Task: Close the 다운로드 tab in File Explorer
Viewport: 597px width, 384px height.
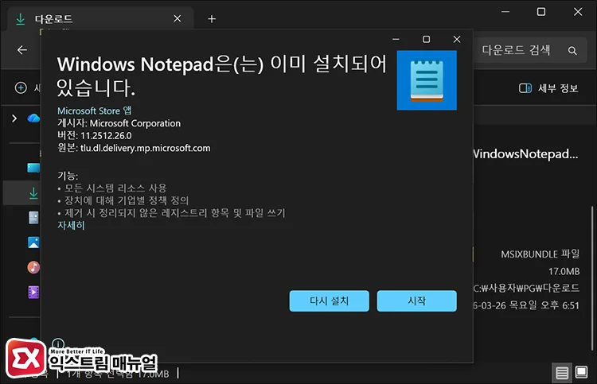Action: 177,18
